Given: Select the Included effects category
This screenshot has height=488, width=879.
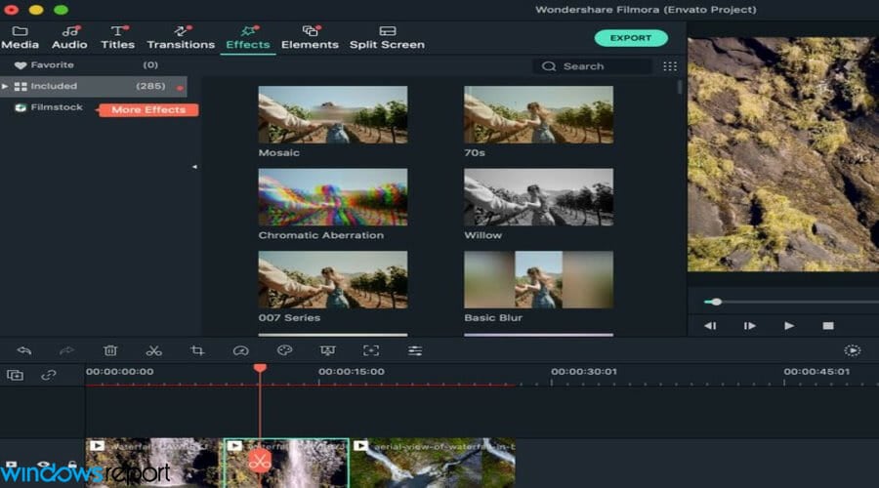Looking at the screenshot, I should tap(94, 86).
